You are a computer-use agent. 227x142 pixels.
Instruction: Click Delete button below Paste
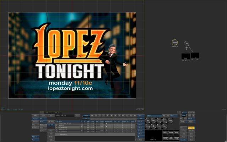click(x=51, y=137)
